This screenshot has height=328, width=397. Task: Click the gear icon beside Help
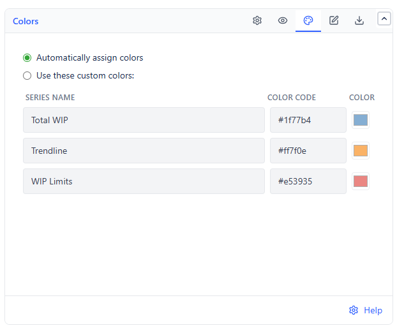[x=354, y=310]
